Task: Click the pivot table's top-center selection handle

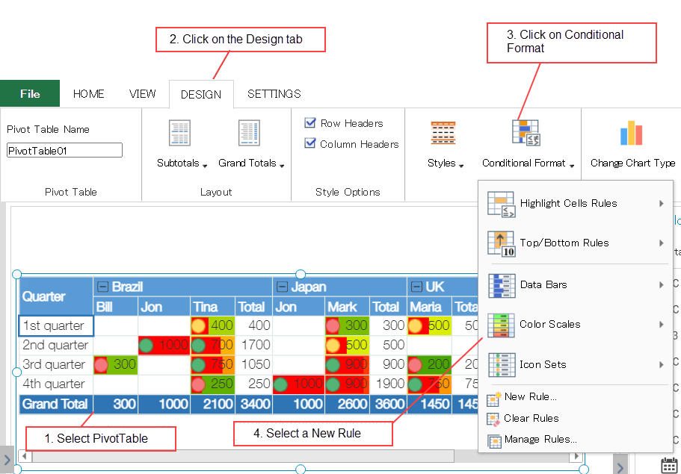Action: [300, 274]
